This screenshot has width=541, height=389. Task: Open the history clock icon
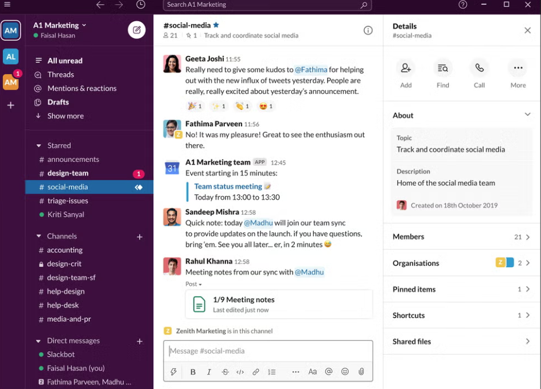point(141,5)
